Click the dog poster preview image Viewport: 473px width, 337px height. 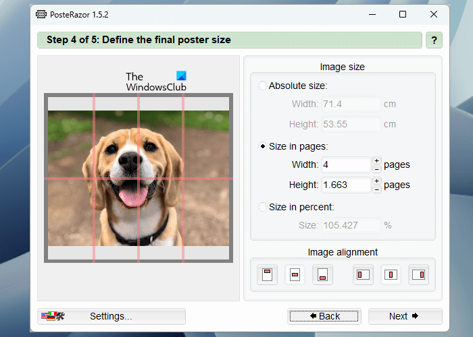(139, 178)
